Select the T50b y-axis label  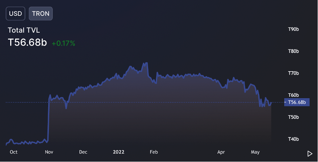point(293,117)
